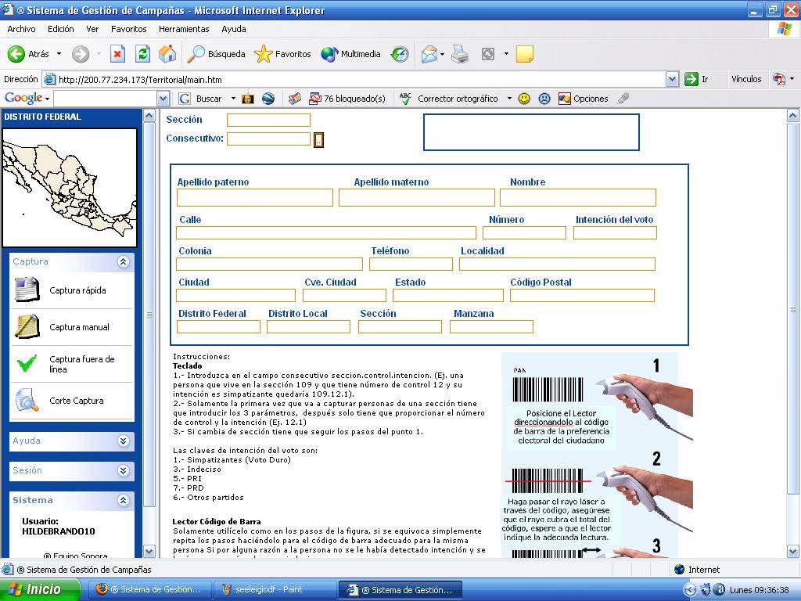Collapse the Captura panel
The height and width of the screenshot is (601, 801).
[123, 261]
